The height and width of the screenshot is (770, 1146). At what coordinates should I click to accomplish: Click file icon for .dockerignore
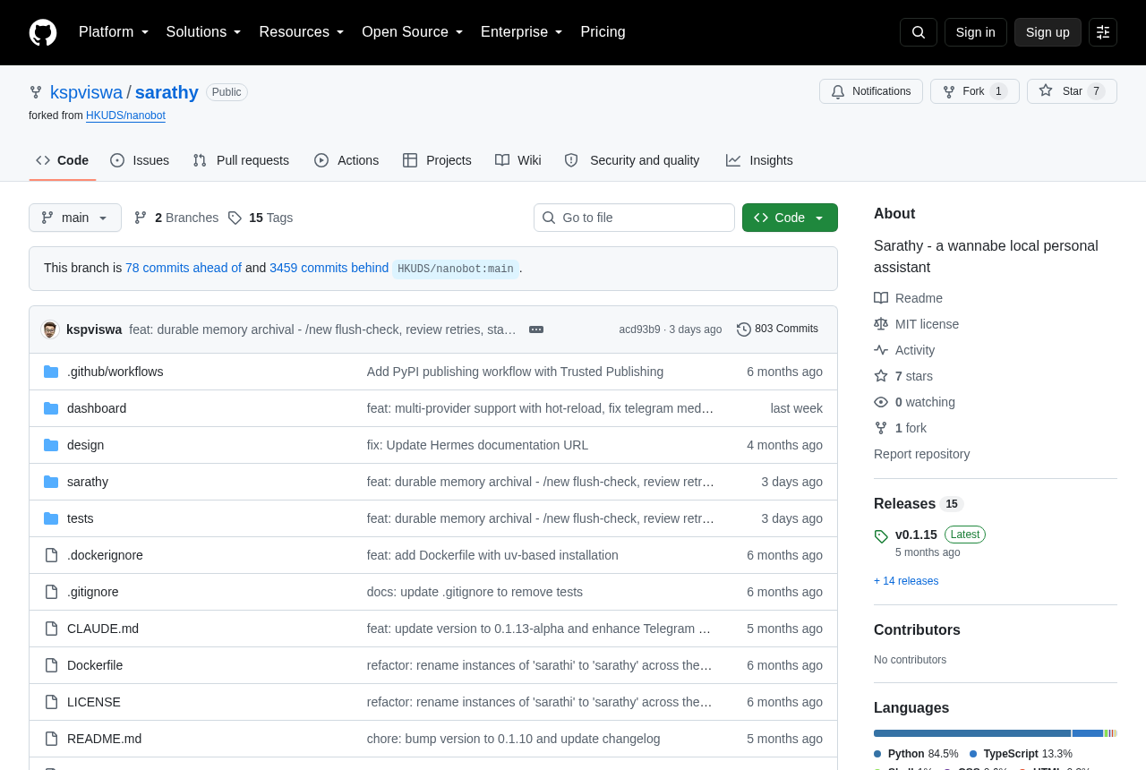point(51,555)
